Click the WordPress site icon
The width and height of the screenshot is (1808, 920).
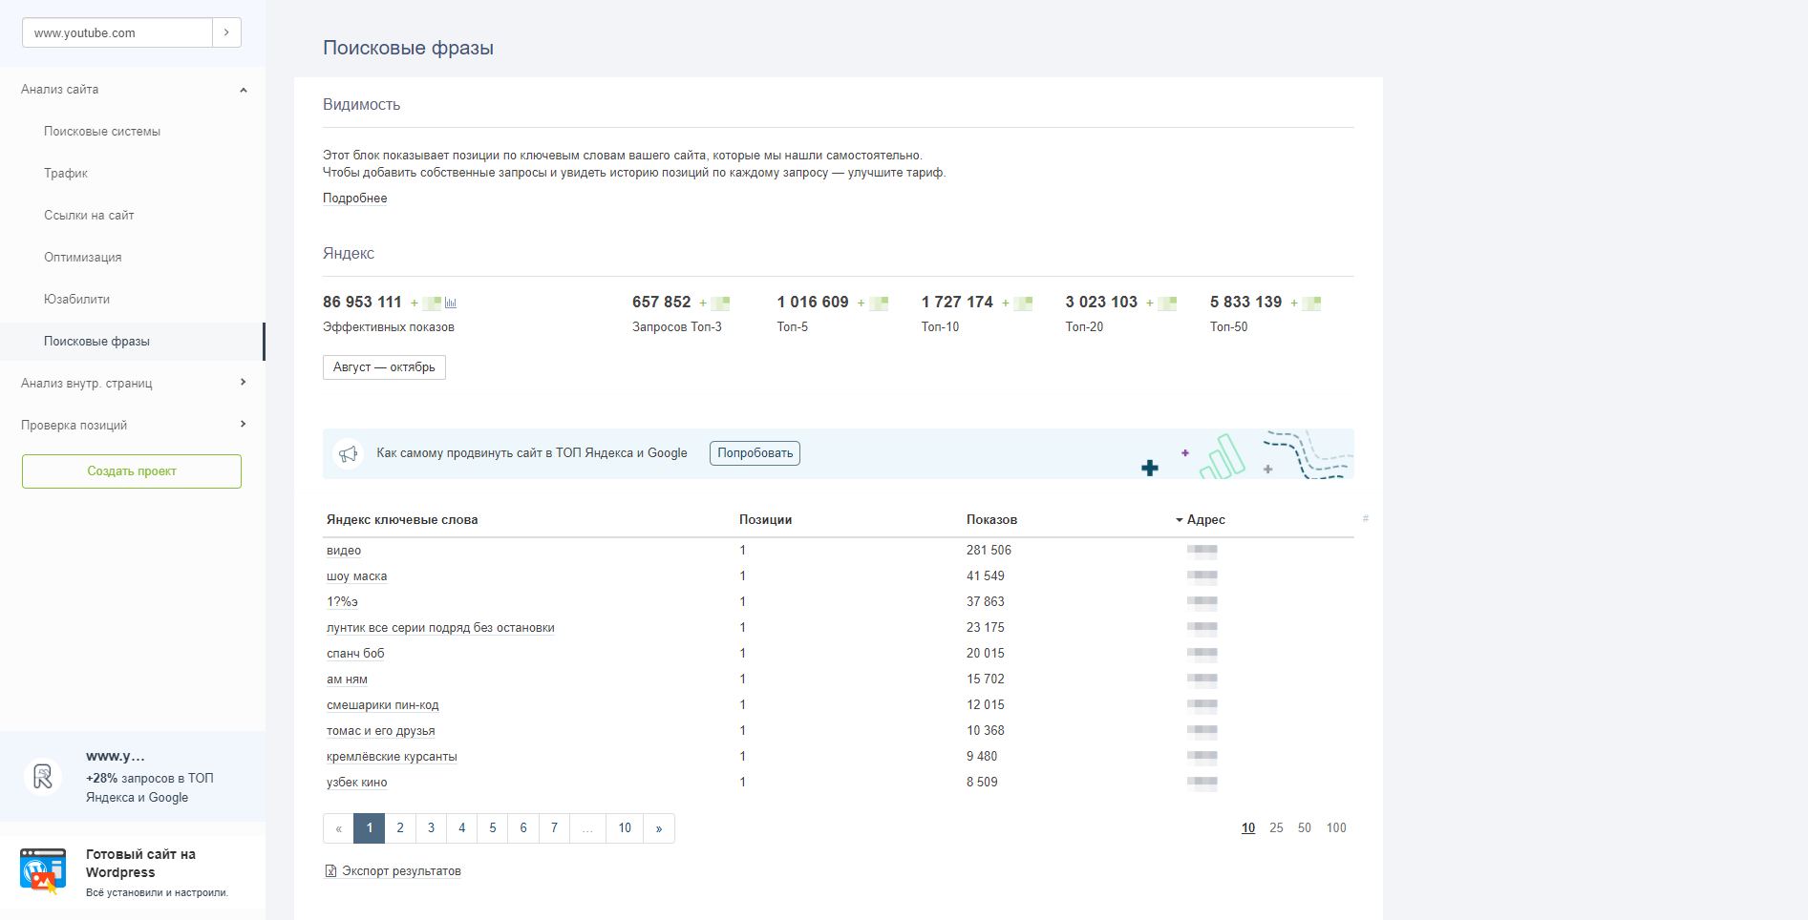(x=43, y=870)
